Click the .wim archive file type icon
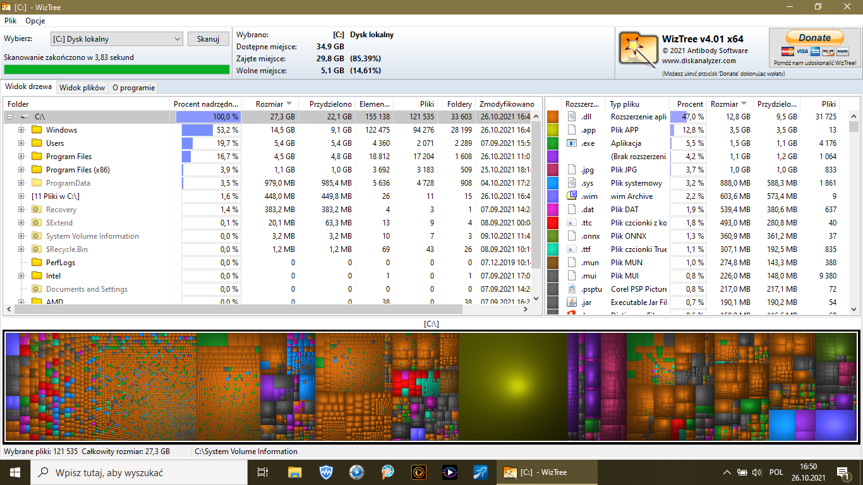863x485 pixels. point(572,196)
